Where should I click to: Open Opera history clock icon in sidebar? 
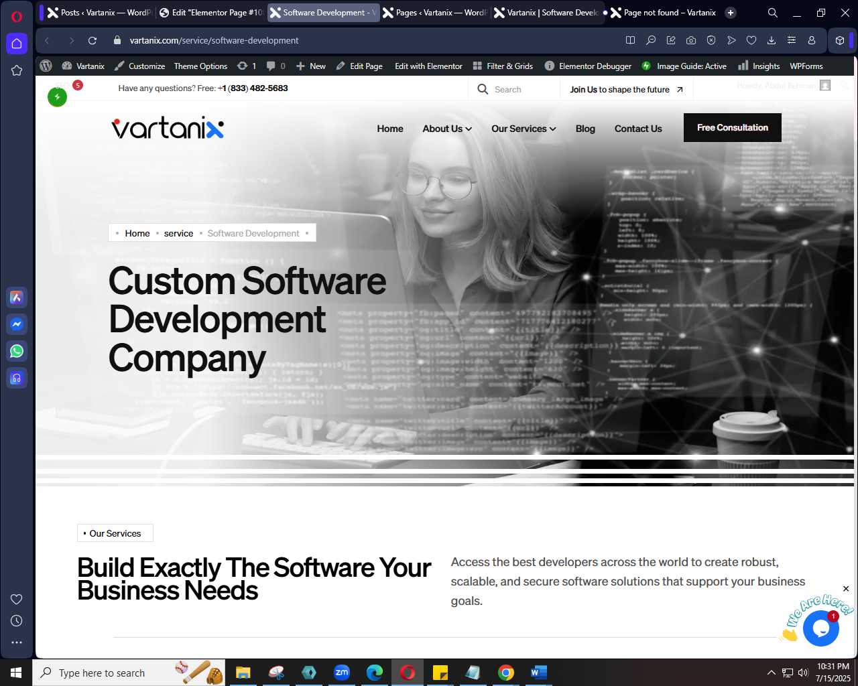pyautogui.click(x=17, y=621)
